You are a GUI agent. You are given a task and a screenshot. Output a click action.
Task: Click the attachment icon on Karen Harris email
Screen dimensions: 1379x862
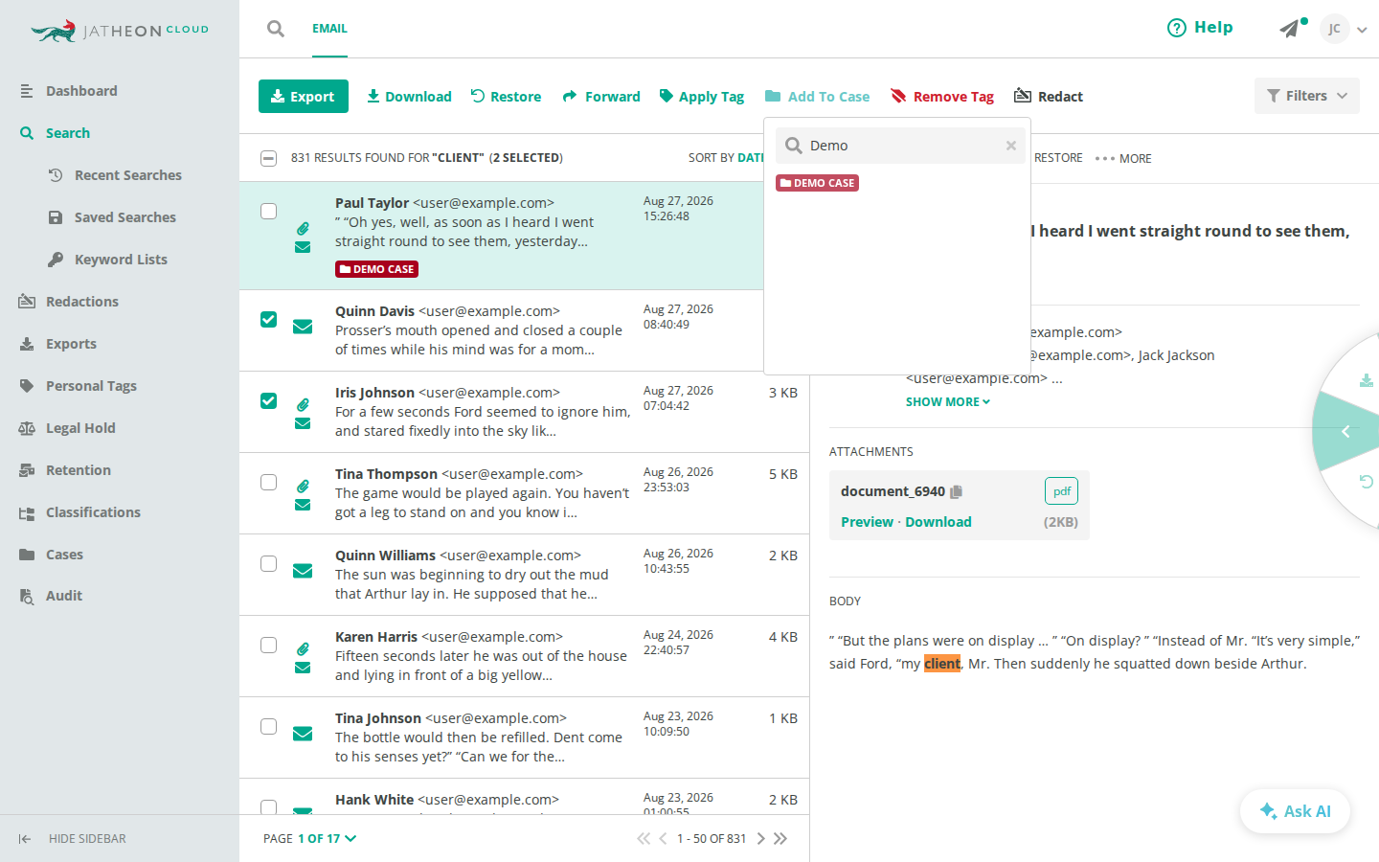pos(303,648)
